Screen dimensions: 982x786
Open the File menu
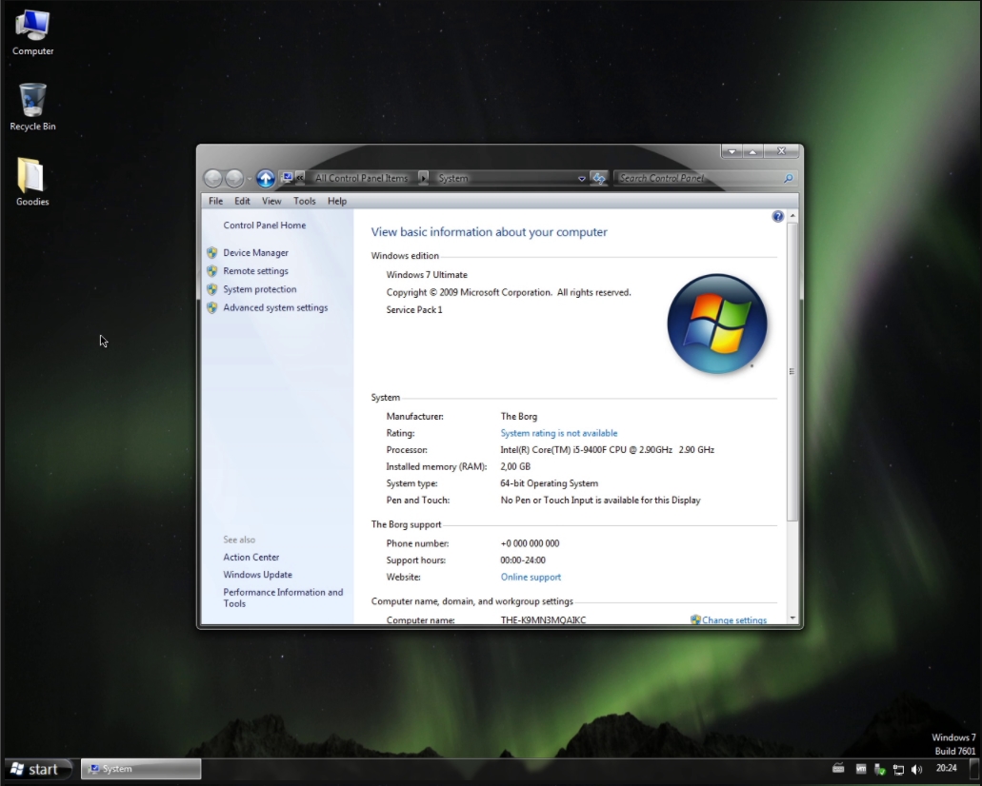point(215,201)
